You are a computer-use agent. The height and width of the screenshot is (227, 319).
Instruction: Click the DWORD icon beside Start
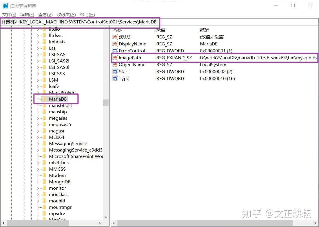click(x=115, y=71)
